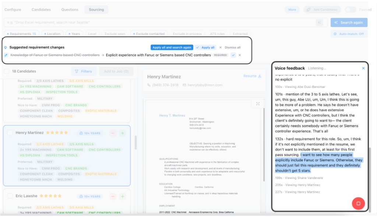Click the plus add icon for Eric Lawshe
377x217 pixels.
click(x=122, y=196)
